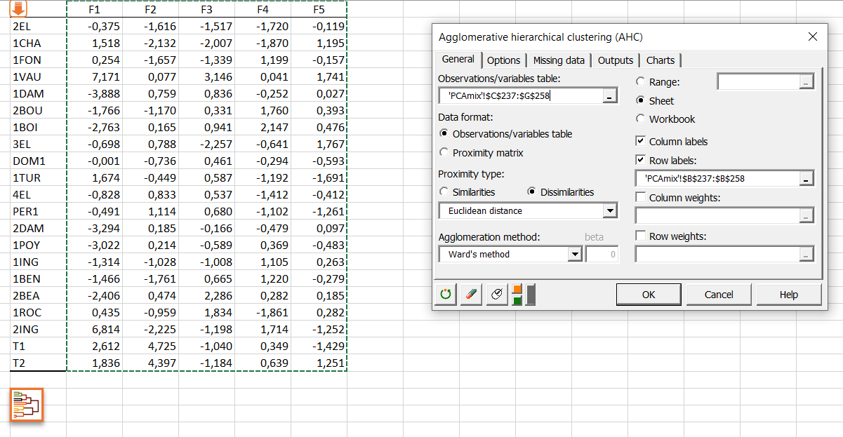Expand the Ward's method agglomeration dropdown

[x=575, y=255]
